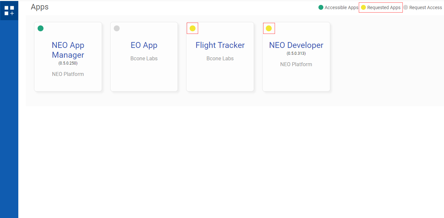Select the Request Access legend label
Viewport: 444px width, 218px height.
tap(426, 7)
